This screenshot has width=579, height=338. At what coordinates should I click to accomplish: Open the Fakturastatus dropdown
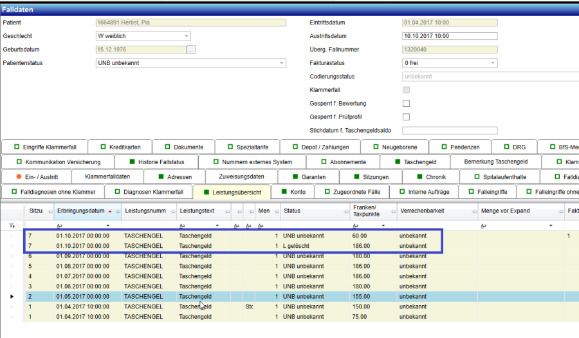point(493,63)
